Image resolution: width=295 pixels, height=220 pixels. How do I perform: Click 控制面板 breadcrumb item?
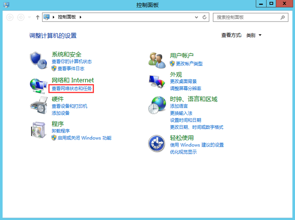point(67,17)
